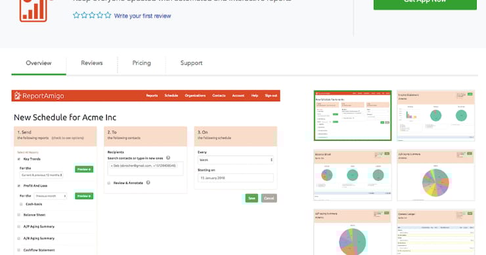Focus the recipients search contacts field

(145, 168)
